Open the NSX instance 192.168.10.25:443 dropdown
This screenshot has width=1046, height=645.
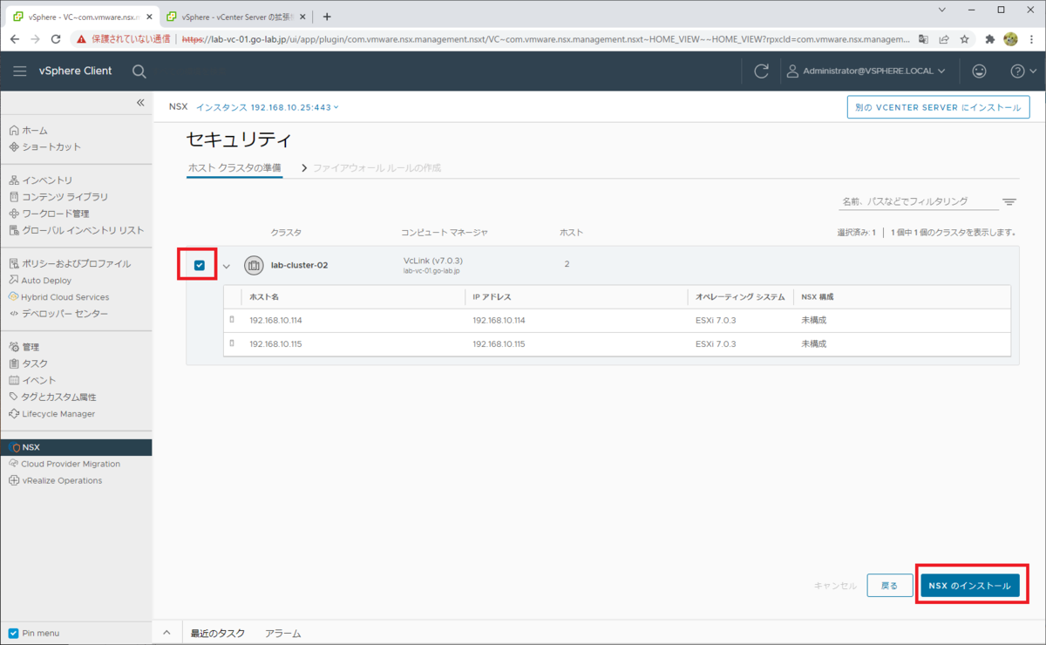coord(268,107)
